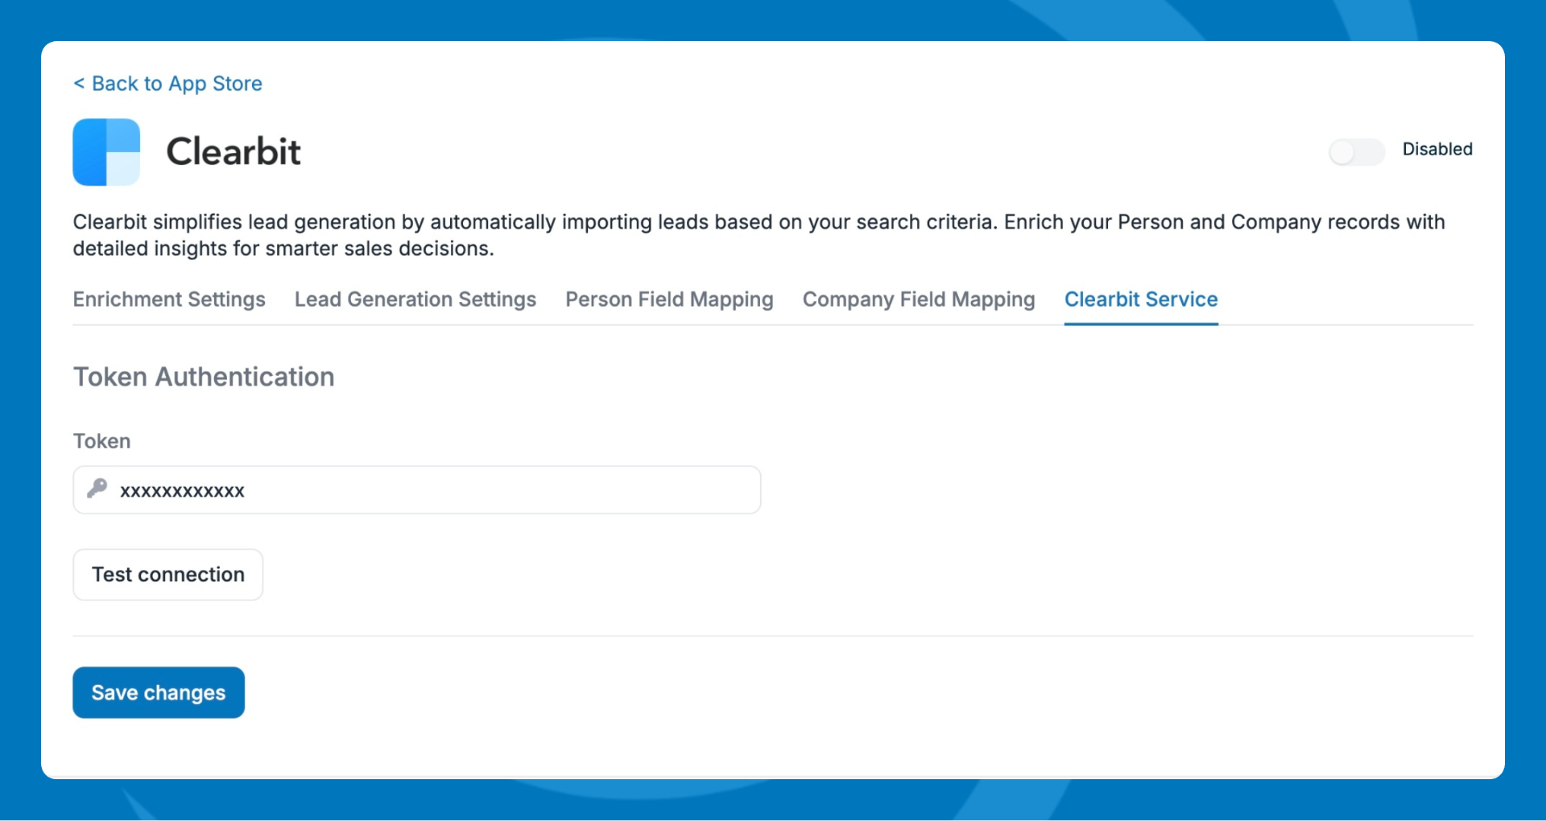Viewport: 1546px width, 821px height.
Task: Click the divider line above Save changes
Action: point(771,636)
